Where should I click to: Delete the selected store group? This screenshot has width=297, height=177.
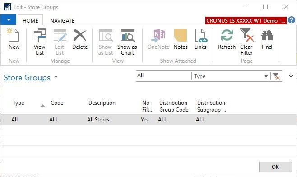pos(80,39)
